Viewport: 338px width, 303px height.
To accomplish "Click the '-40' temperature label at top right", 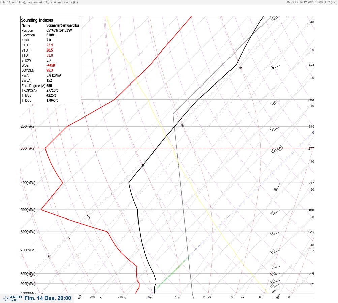I will pos(312,22).
